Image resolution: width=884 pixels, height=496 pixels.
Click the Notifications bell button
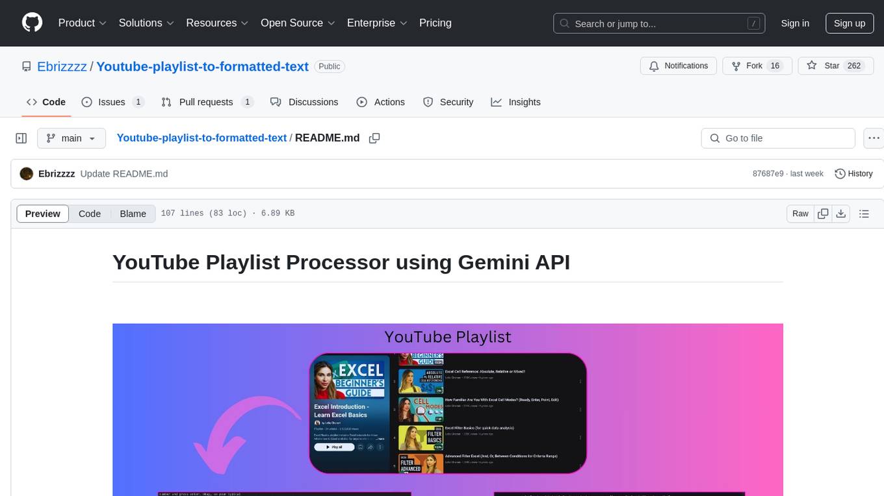[679, 66]
